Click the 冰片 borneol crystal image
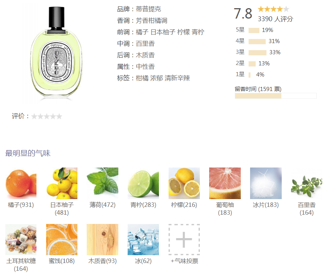This screenshot has height=273, width=326. pyautogui.click(x=266, y=183)
